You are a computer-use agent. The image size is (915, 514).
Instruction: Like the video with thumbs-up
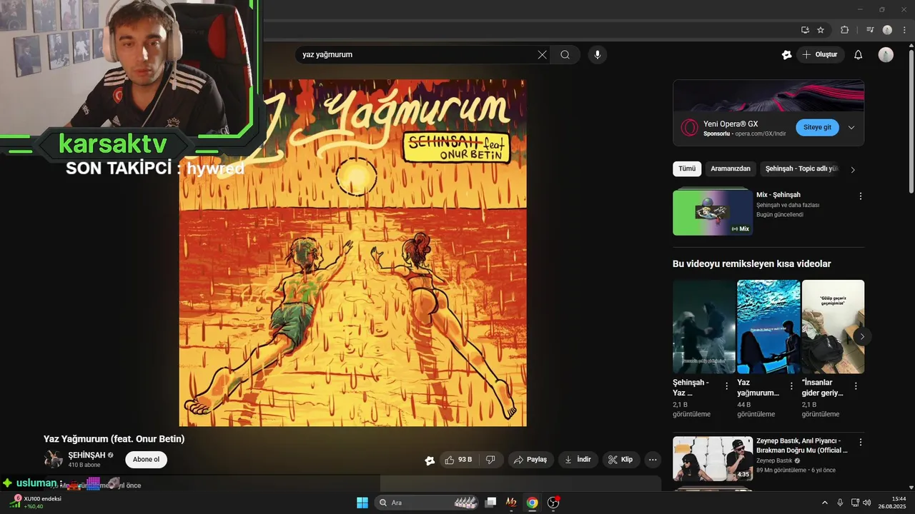(x=458, y=460)
